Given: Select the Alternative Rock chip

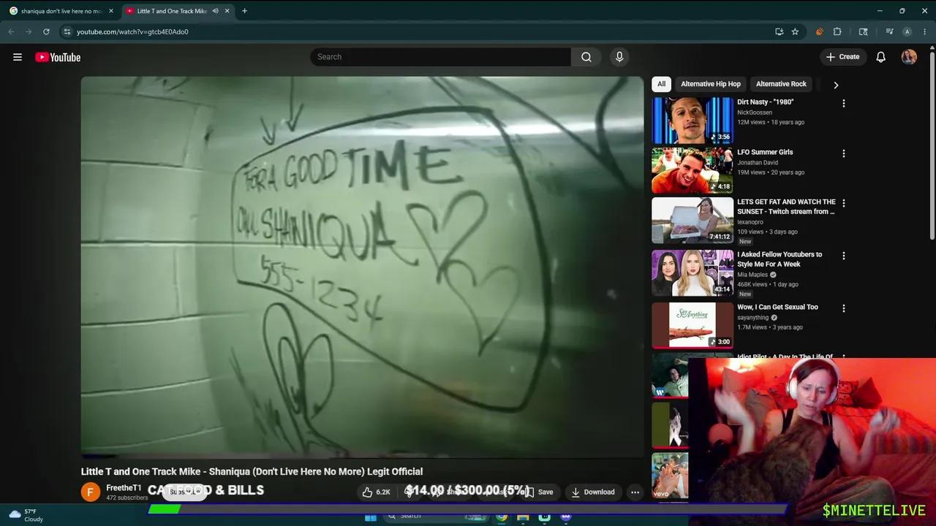Looking at the screenshot, I should click(781, 84).
